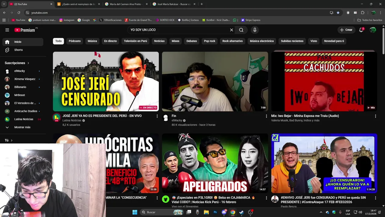Expand the Suscripciones section chevron
This screenshot has height=217, width=385.
click(x=28, y=63)
